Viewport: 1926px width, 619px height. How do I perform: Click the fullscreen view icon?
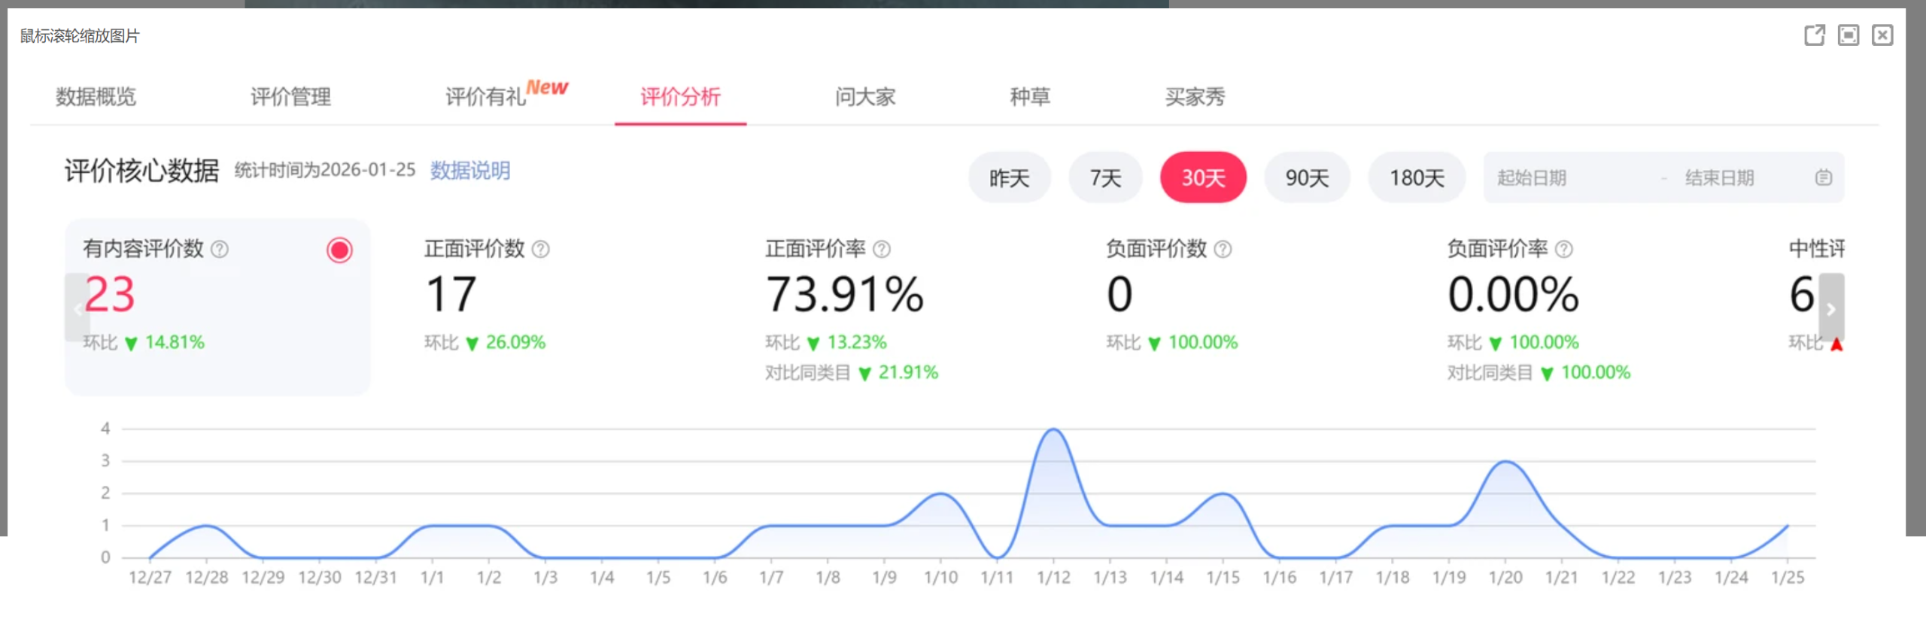(x=1848, y=35)
